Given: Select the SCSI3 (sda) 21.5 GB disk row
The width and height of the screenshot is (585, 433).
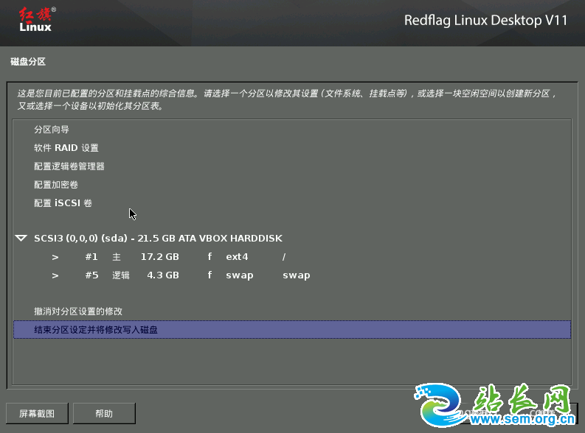Looking at the screenshot, I should tap(158, 239).
